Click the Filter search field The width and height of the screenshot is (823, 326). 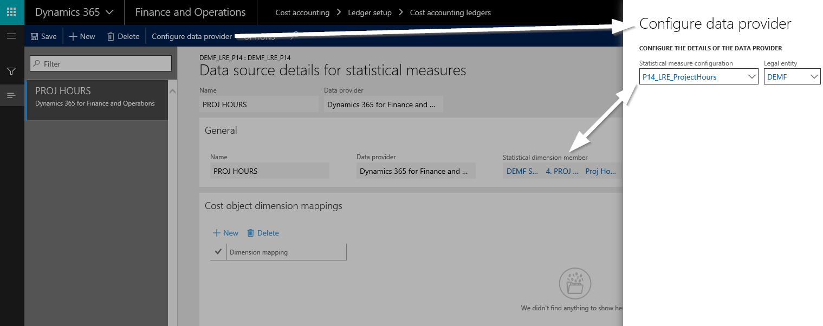tap(101, 64)
